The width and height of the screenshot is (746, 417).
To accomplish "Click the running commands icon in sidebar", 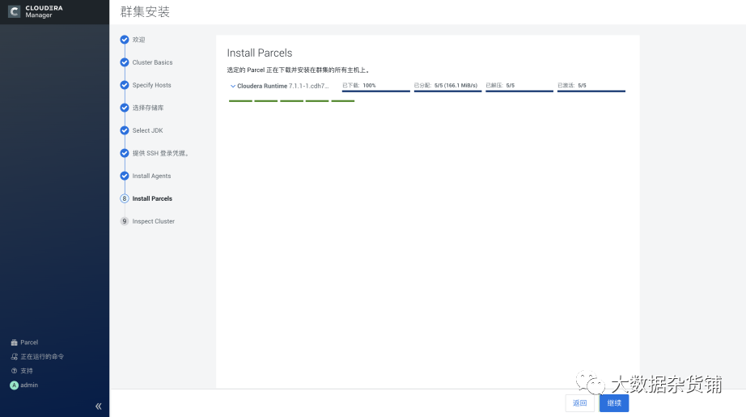I will click(x=14, y=356).
